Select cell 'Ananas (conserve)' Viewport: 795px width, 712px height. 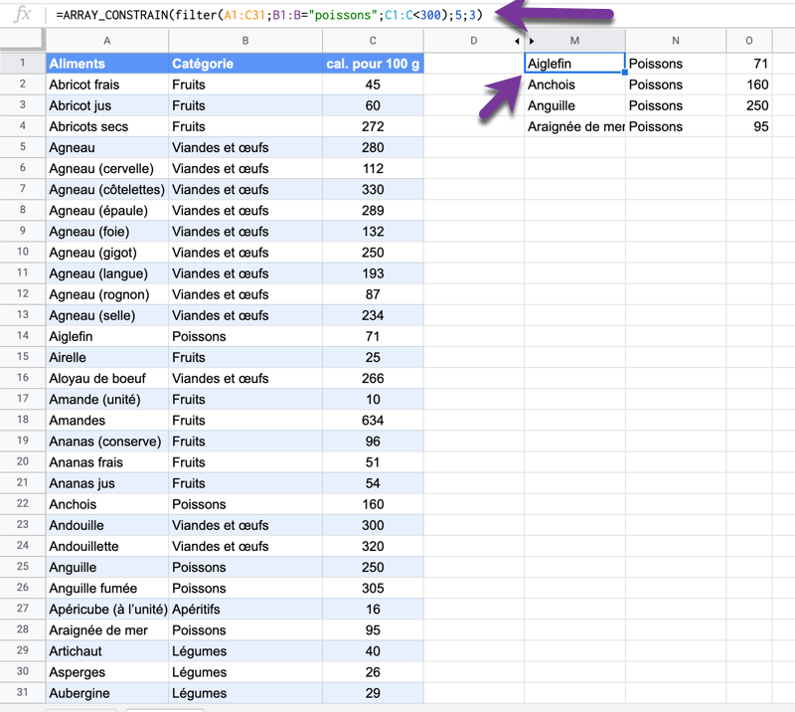click(x=107, y=441)
